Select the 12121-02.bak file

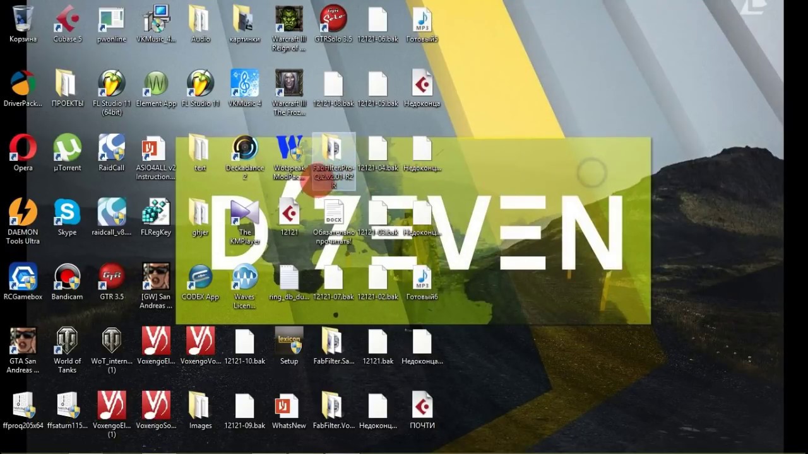pyautogui.click(x=377, y=281)
